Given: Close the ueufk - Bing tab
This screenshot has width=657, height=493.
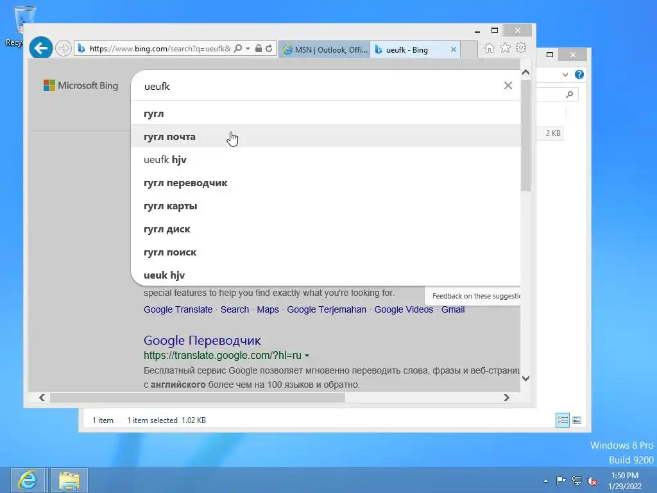Looking at the screenshot, I should coord(454,49).
